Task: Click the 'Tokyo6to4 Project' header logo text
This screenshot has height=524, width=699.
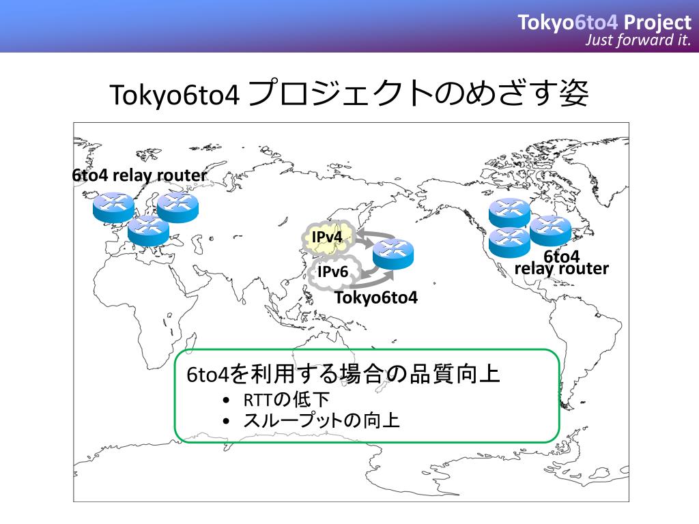Action: [x=604, y=23]
